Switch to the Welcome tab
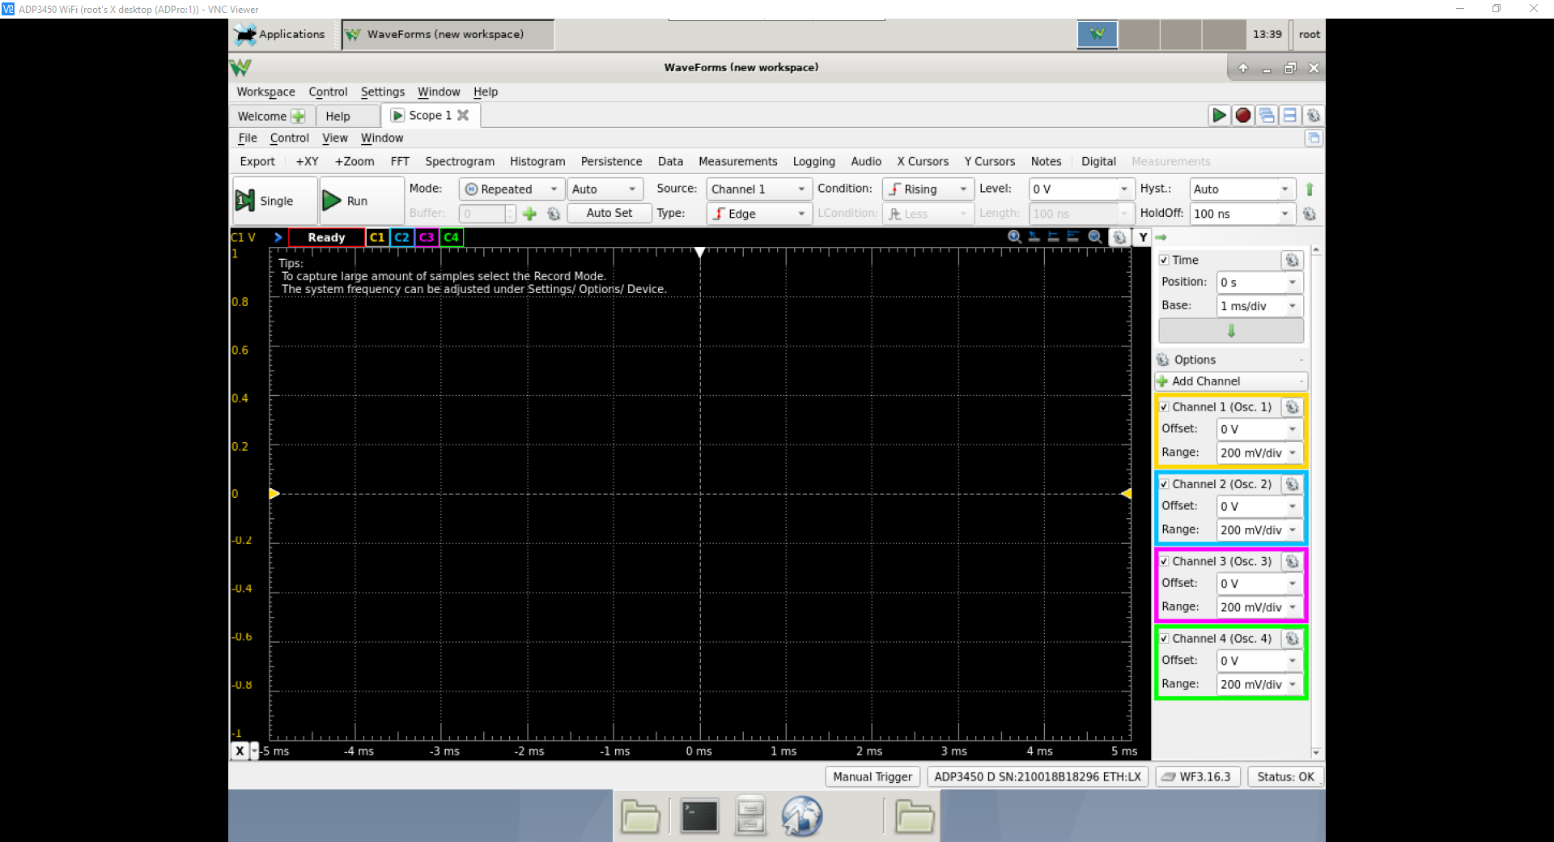 click(271, 116)
